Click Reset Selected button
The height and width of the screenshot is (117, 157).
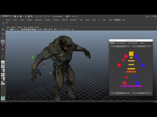click(120, 93)
